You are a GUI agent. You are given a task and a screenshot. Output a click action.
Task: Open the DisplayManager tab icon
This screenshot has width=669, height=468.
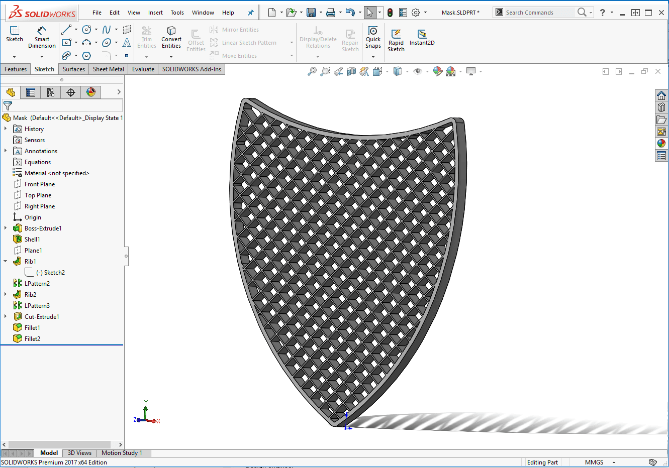click(x=91, y=92)
